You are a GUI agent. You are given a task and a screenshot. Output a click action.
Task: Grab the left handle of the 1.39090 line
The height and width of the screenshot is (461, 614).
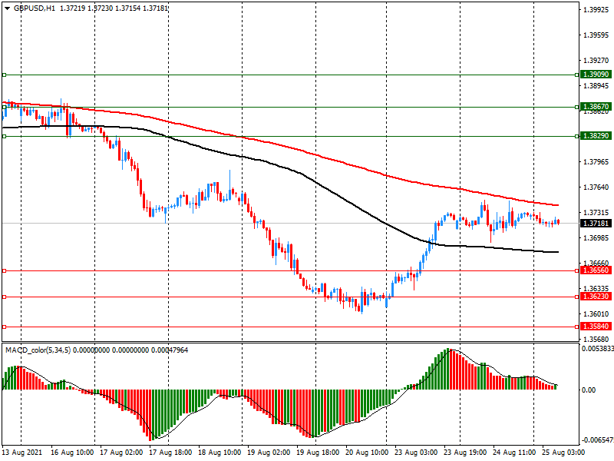point(4,75)
